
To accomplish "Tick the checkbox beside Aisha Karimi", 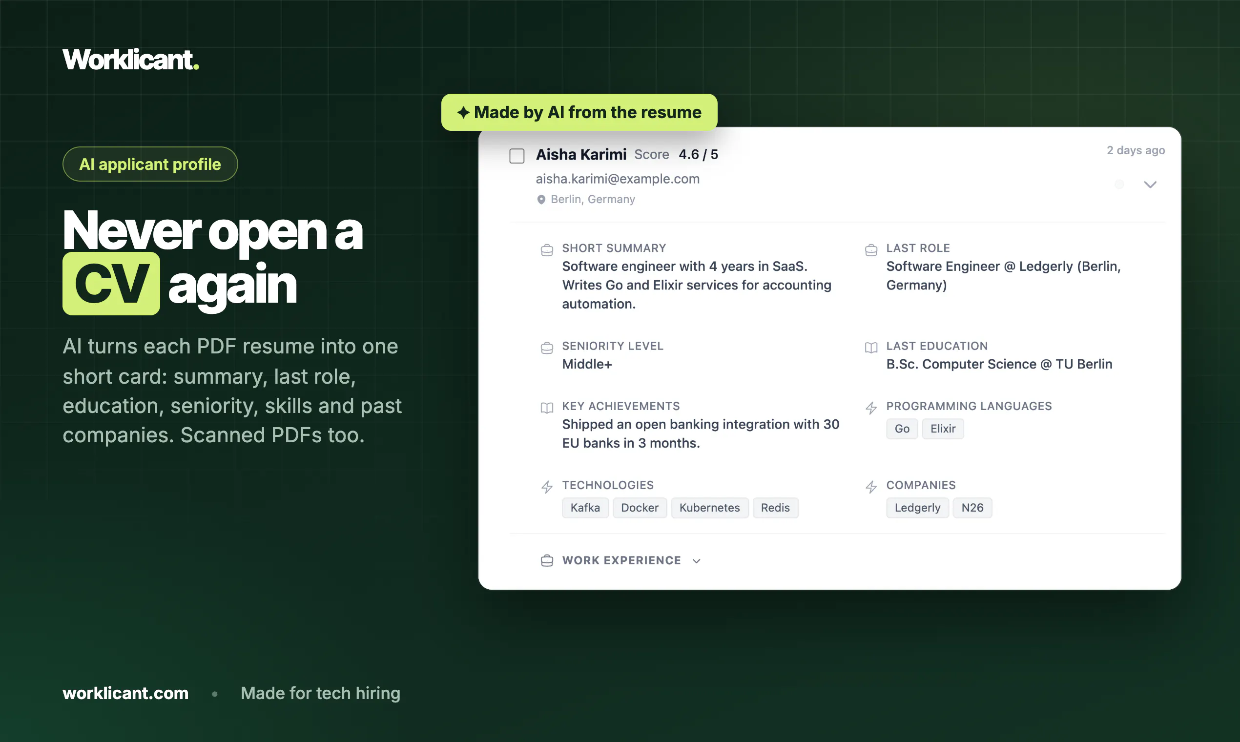I will [x=517, y=156].
